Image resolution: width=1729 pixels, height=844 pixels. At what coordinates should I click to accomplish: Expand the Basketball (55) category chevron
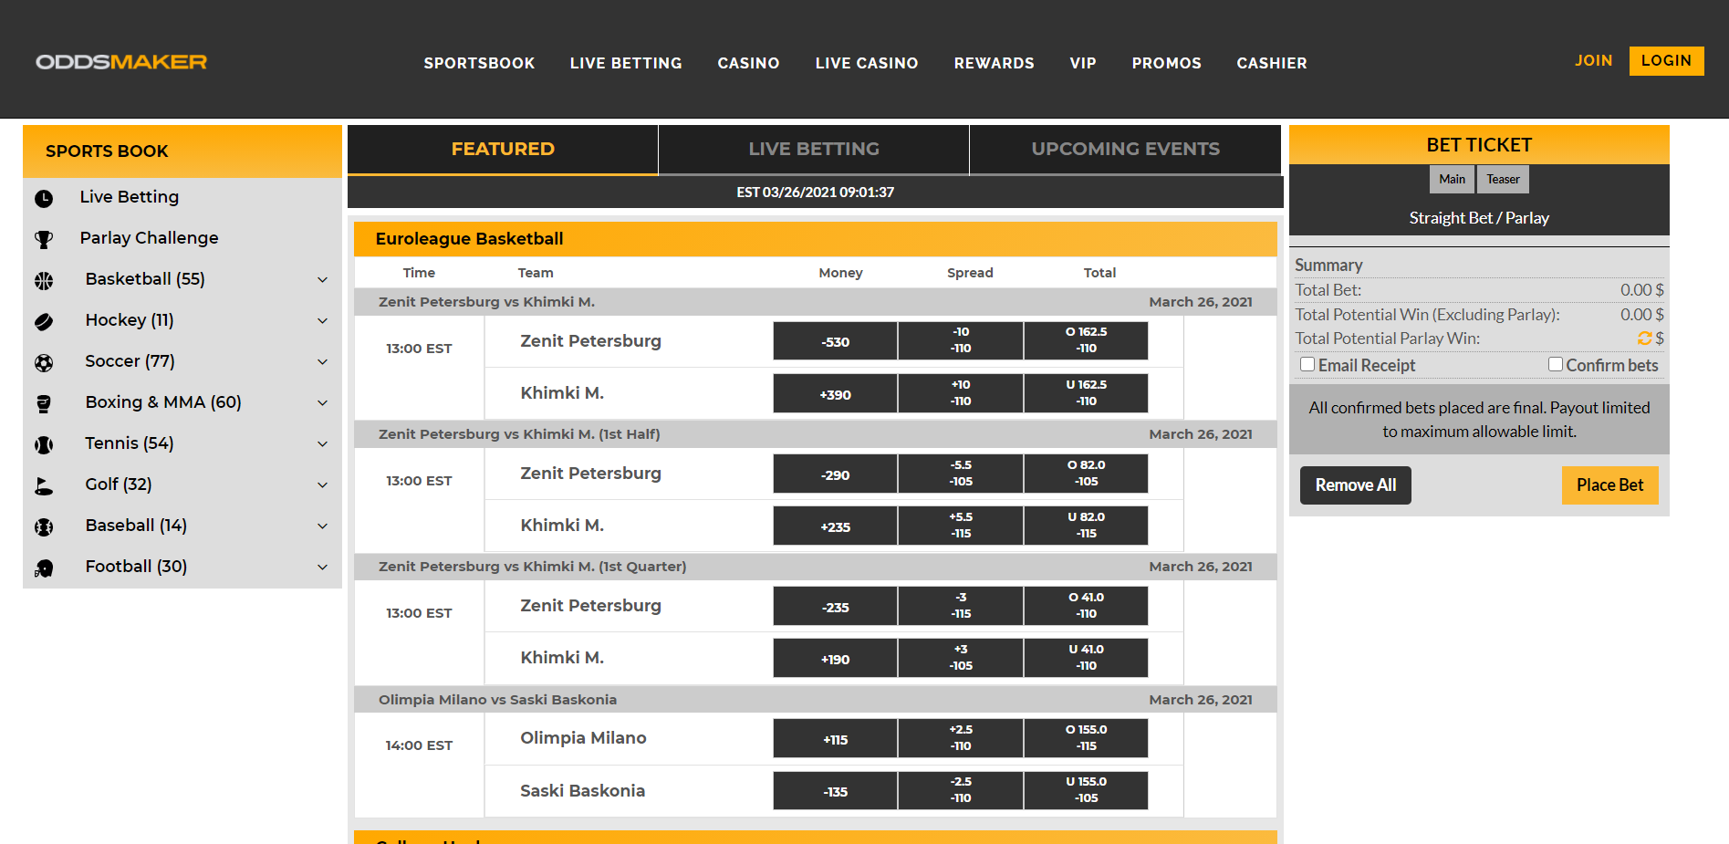tap(322, 279)
